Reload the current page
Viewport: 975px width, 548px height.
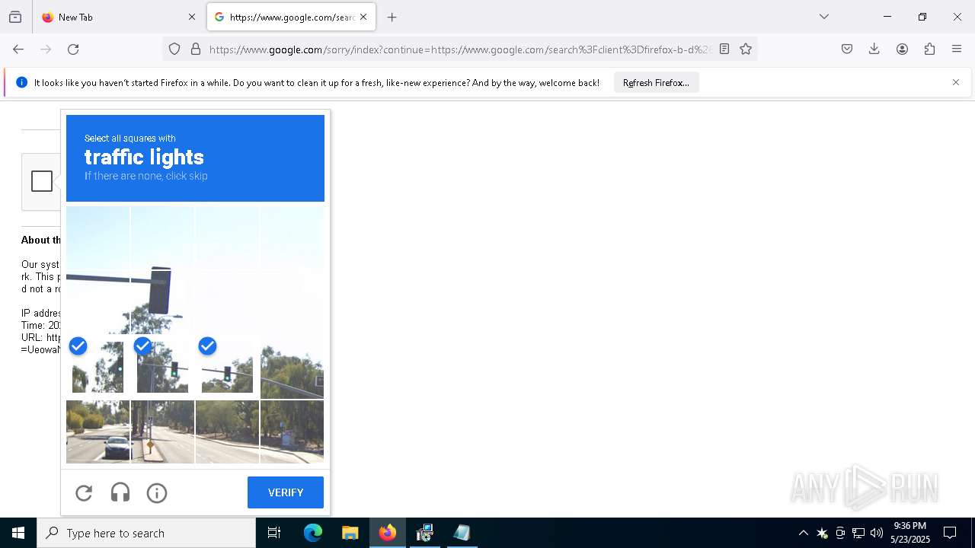pos(73,49)
